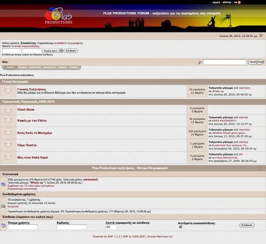Open the Γενικές Συζητήσεις board
The width and height of the screenshot is (266, 244).
[x=31, y=89]
